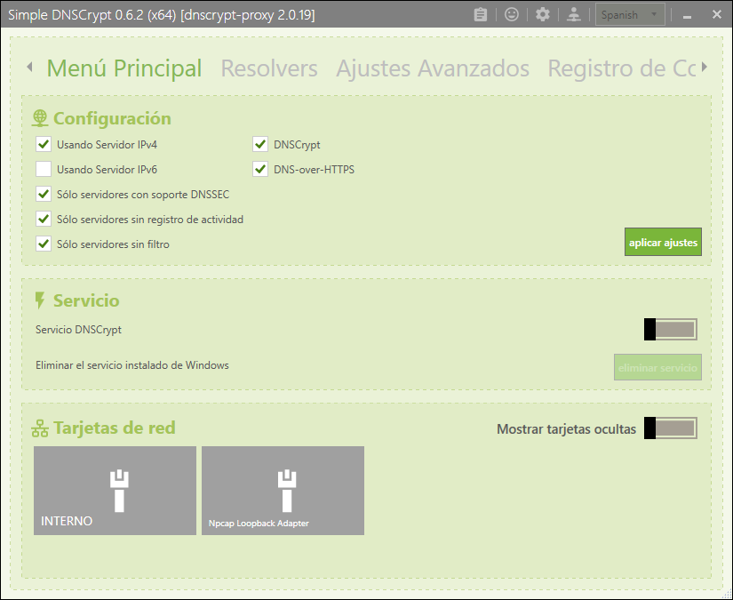Click the smiley face feedback icon
Image resolution: width=733 pixels, height=600 pixels.
click(x=512, y=14)
